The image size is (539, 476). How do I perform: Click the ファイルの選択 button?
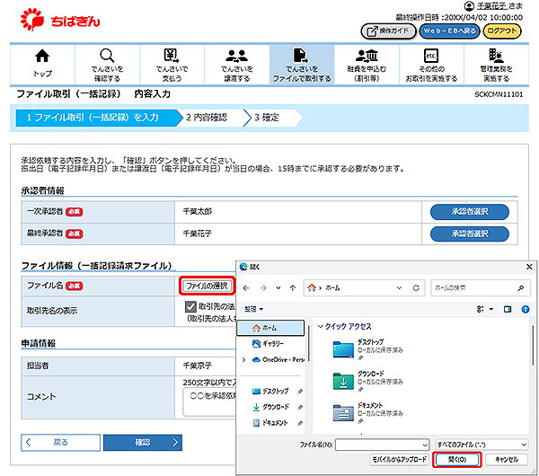pos(207,286)
